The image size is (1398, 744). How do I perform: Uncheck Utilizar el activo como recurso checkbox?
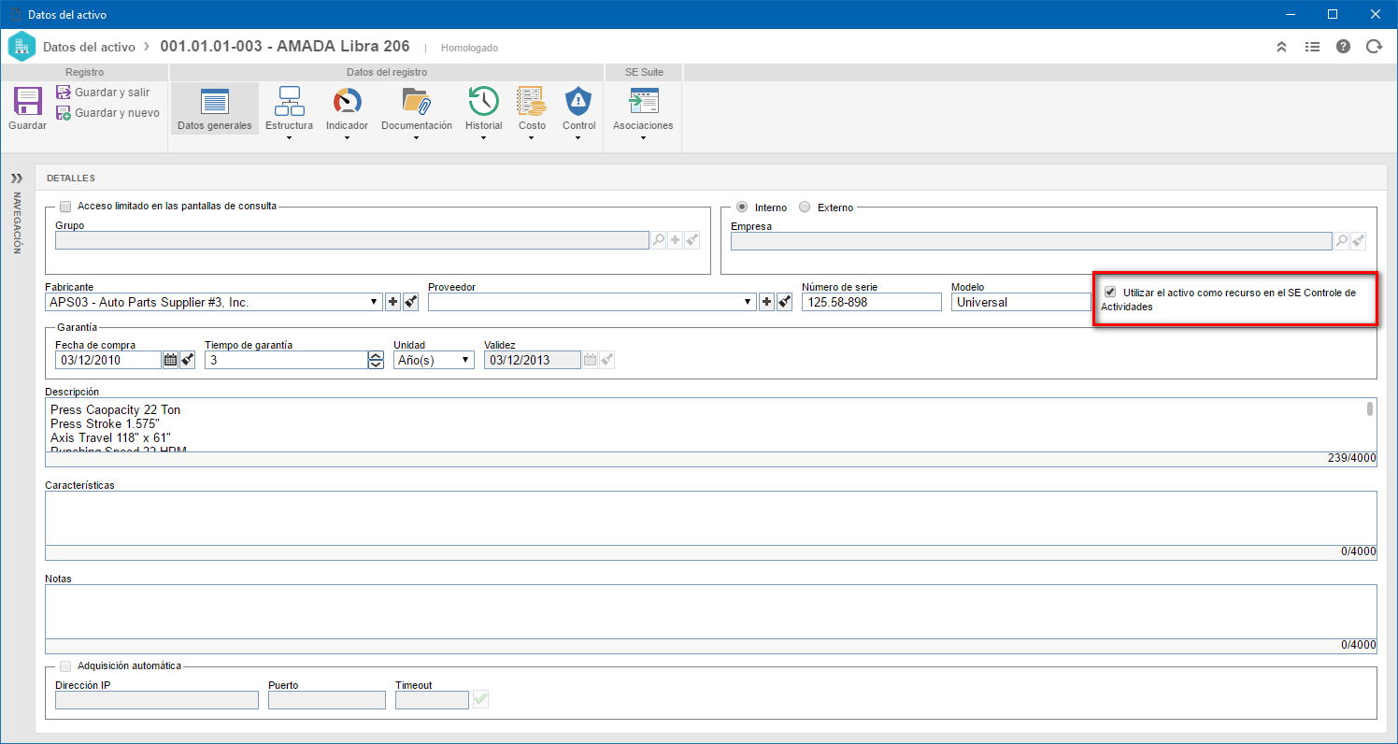1110,293
